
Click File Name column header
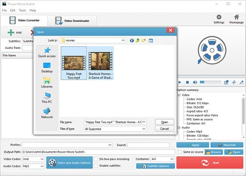click(18, 56)
